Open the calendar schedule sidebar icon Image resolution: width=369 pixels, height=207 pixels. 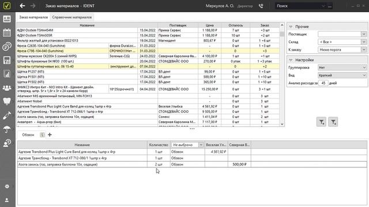coord(7,33)
